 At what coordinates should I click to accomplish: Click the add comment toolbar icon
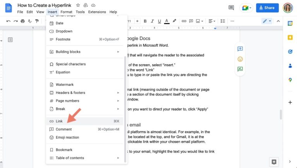click(x=191, y=21)
